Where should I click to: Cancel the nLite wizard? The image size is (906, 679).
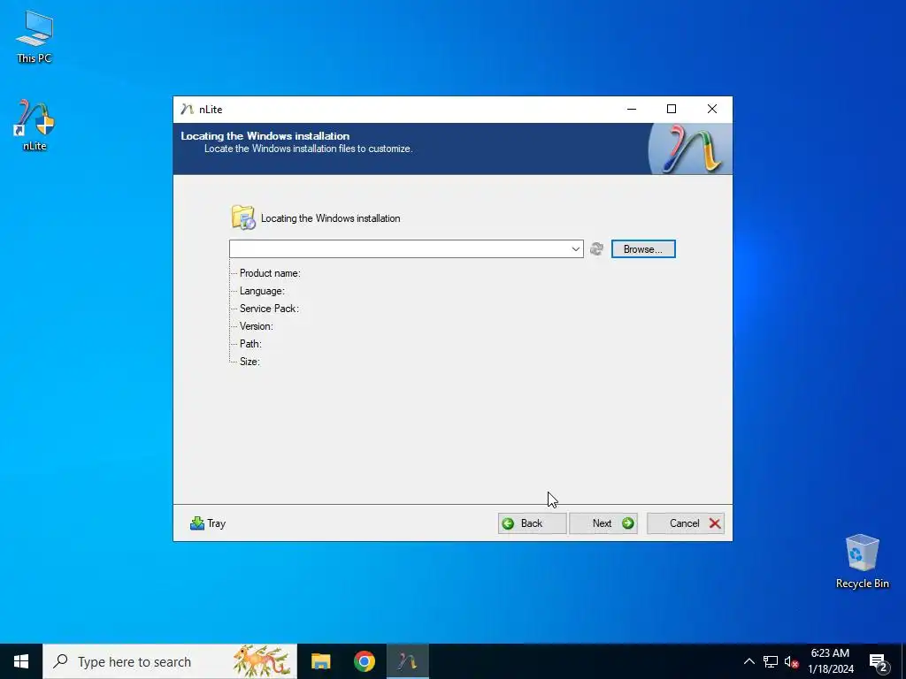pos(686,523)
